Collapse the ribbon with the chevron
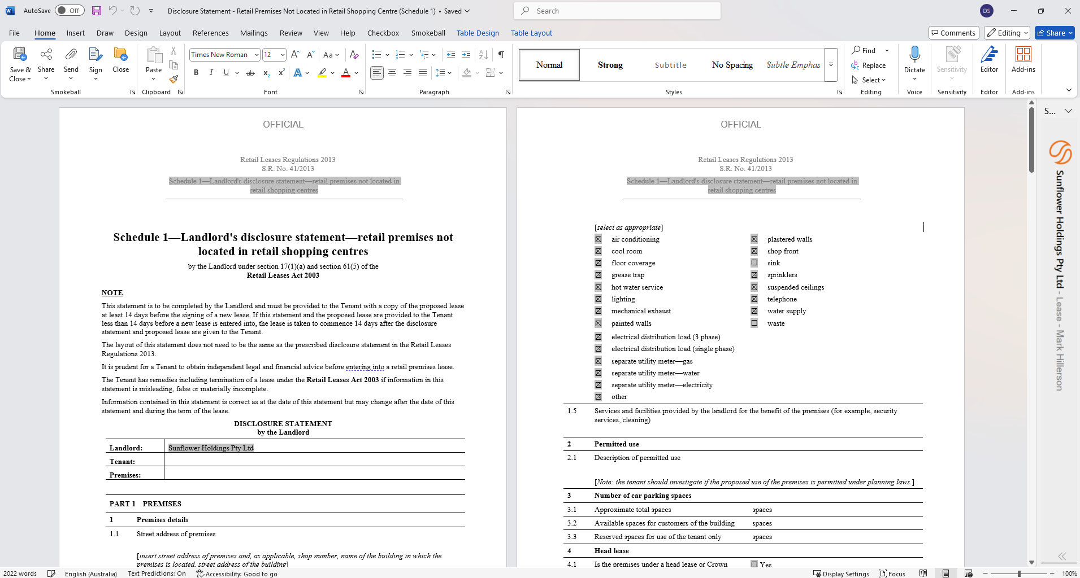 tap(1069, 90)
